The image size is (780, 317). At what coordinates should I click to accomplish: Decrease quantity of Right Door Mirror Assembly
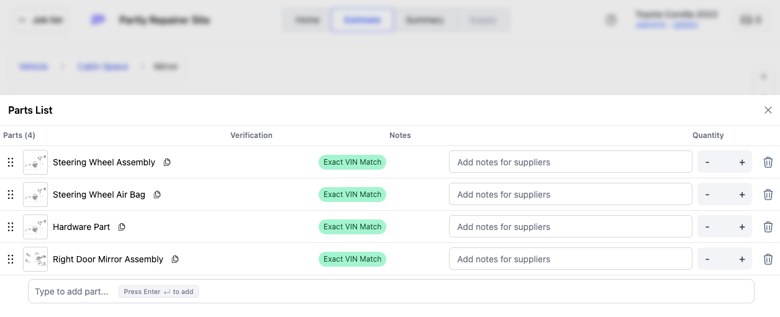[707, 259]
